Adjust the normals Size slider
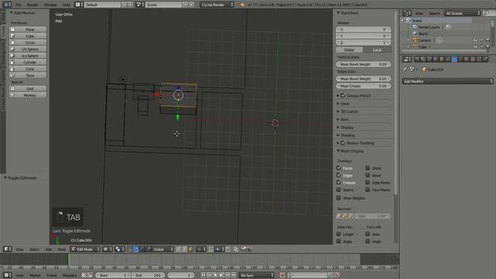The height and width of the screenshot is (279, 496). [x=373, y=216]
